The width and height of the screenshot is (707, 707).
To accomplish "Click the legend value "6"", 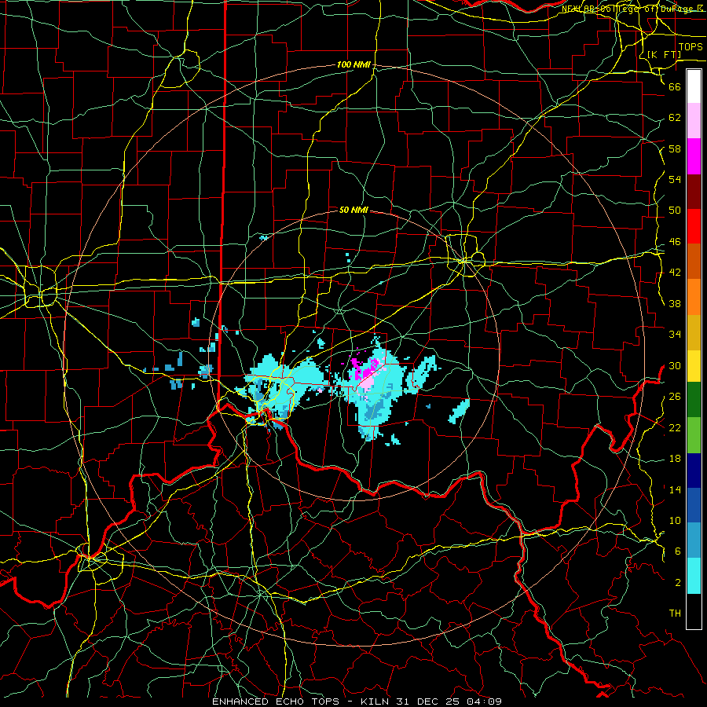I will tap(677, 551).
